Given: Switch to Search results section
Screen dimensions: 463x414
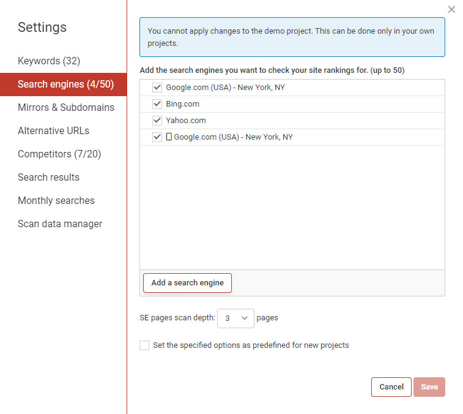Looking at the screenshot, I should click(x=49, y=177).
